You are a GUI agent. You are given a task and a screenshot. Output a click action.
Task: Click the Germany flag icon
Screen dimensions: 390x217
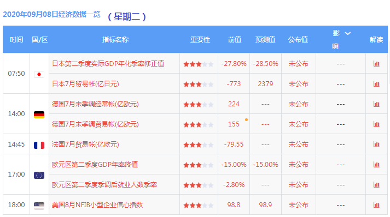39,114
